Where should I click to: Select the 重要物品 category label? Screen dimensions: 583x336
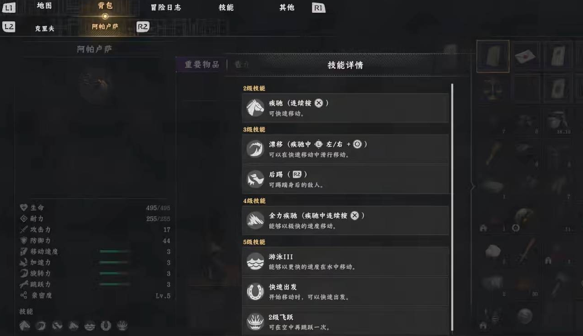(201, 64)
